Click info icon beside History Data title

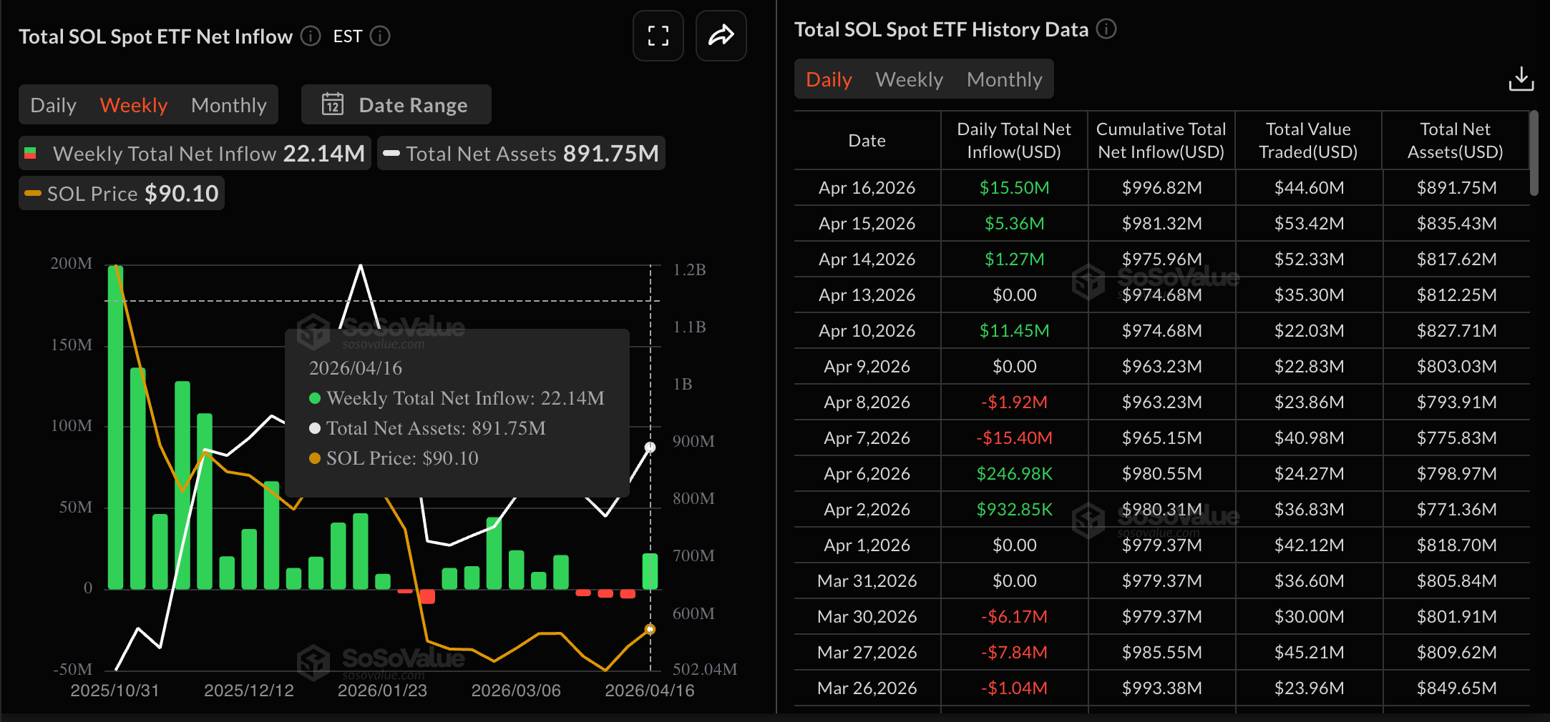click(x=1106, y=29)
